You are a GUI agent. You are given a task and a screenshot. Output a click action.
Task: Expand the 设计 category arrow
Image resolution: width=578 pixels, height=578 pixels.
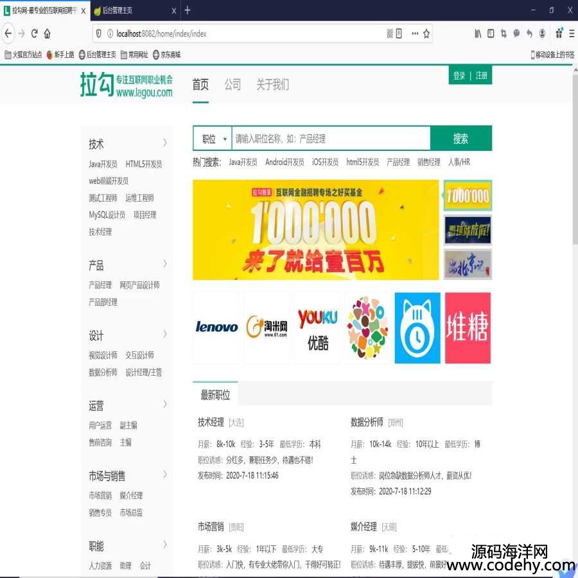(165, 334)
